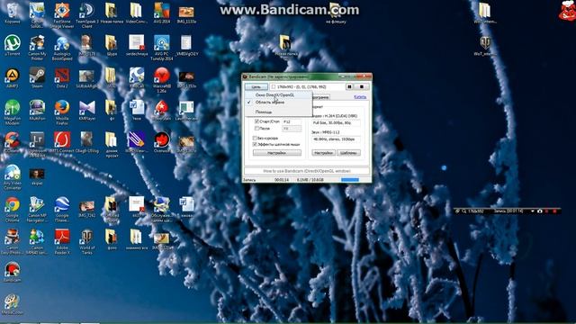Open World of Tanks shield icon at right
Image resolution: width=576 pixels, height=324 pixels.
tap(485, 45)
